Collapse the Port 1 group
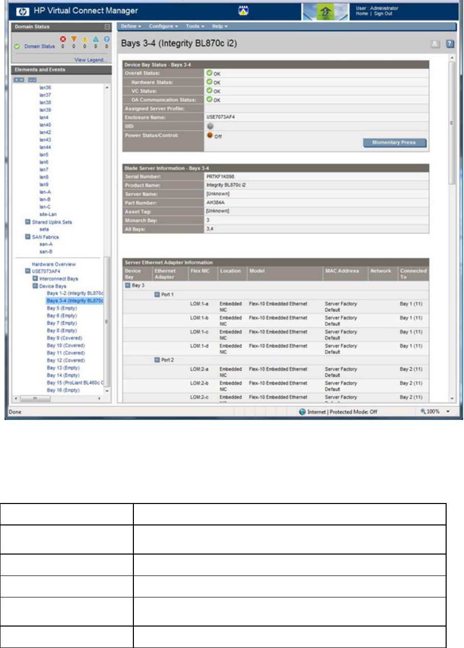The width and height of the screenshot is (464, 648). [x=157, y=295]
